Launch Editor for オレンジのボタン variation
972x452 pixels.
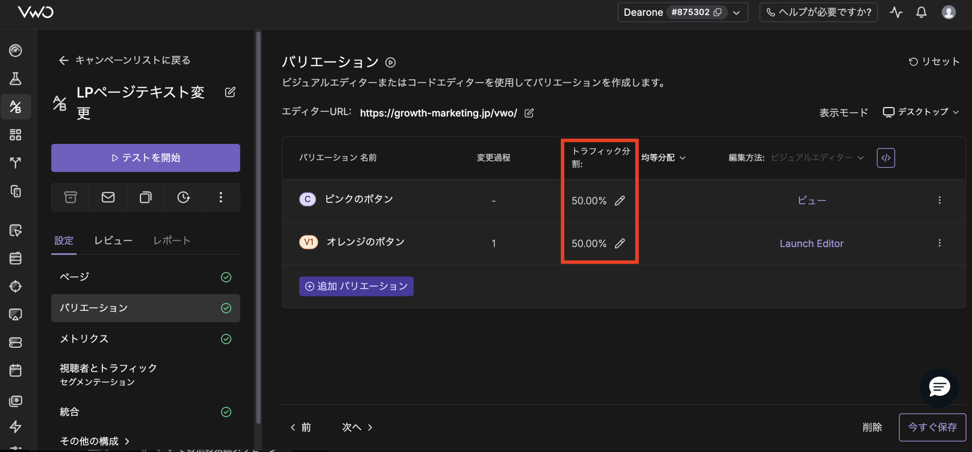coord(812,243)
